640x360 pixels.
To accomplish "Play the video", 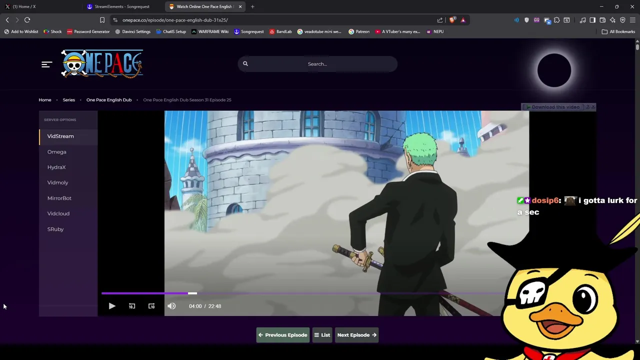I will tap(112, 306).
